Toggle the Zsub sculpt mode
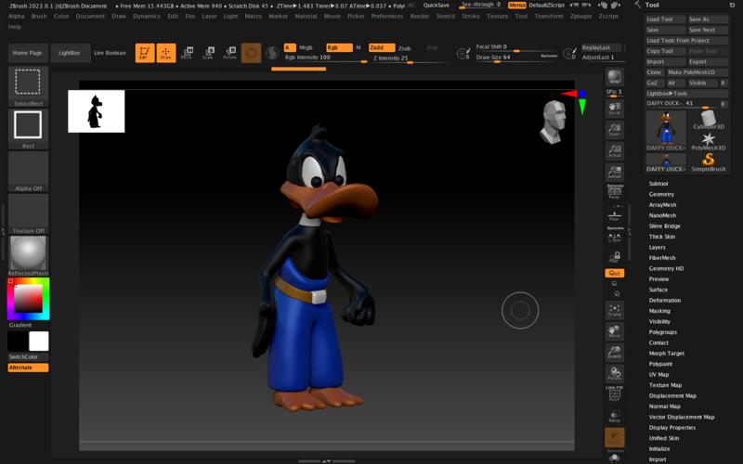 coord(404,48)
